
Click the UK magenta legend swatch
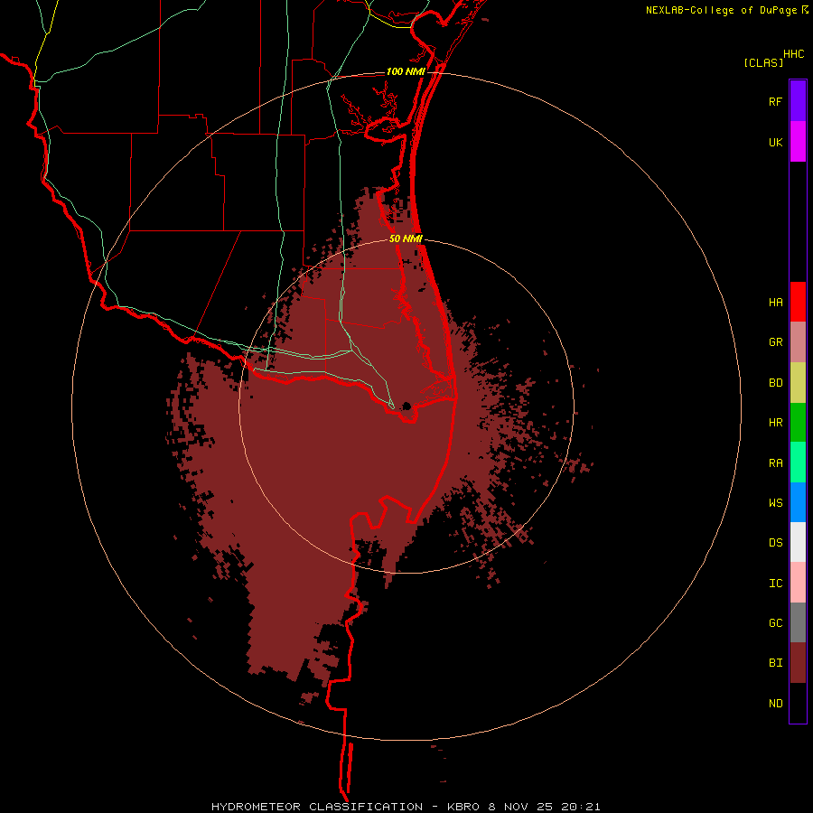click(798, 141)
